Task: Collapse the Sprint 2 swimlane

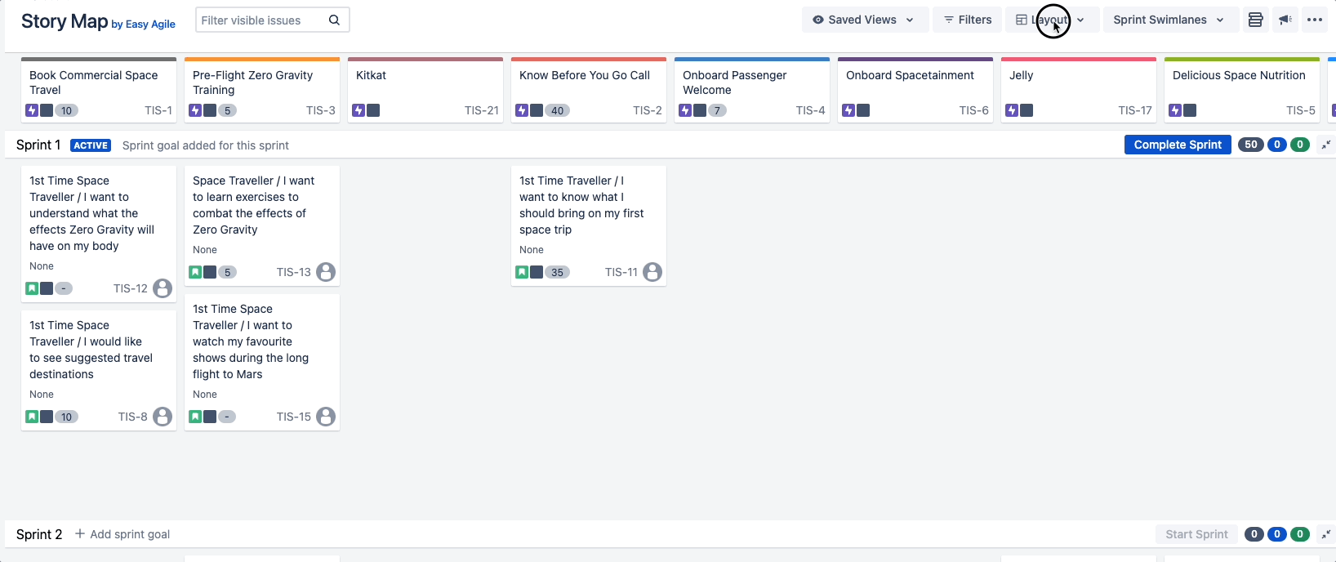Action: [1326, 534]
